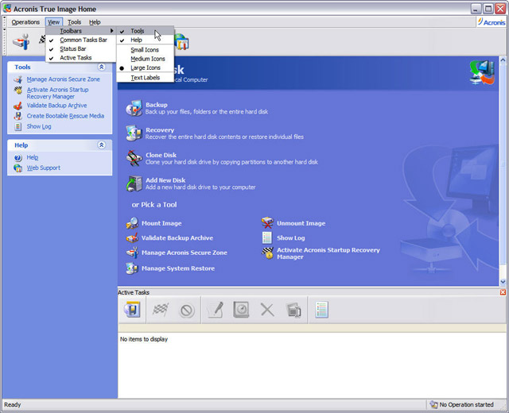Open the Operations menu
The width and height of the screenshot is (509, 413).
[25, 22]
